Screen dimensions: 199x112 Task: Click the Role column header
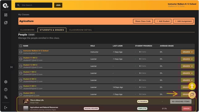[x=93, y=46]
